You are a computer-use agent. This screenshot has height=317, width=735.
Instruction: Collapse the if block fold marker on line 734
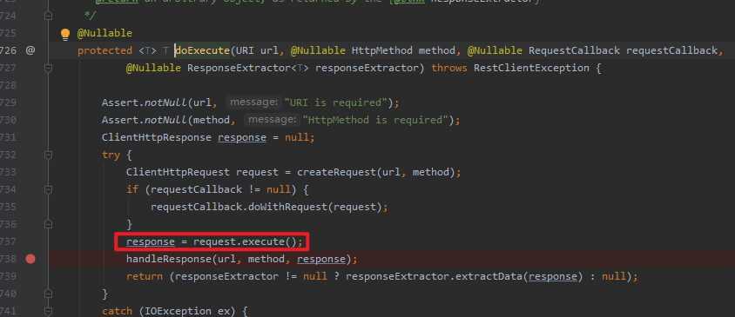coord(48,189)
